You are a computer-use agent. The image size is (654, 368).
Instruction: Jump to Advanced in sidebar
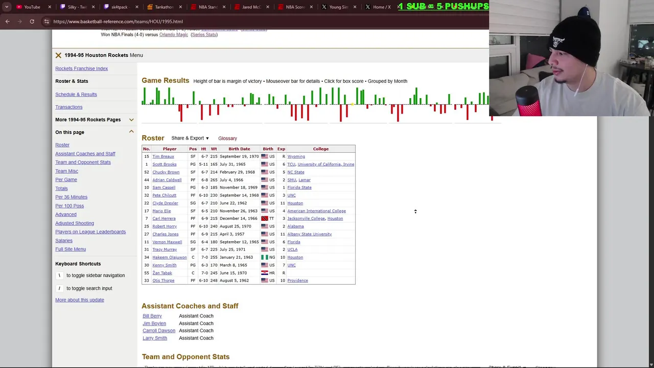(66, 215)
